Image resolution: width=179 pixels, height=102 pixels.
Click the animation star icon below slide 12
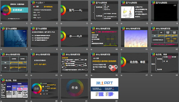point(152,50)
